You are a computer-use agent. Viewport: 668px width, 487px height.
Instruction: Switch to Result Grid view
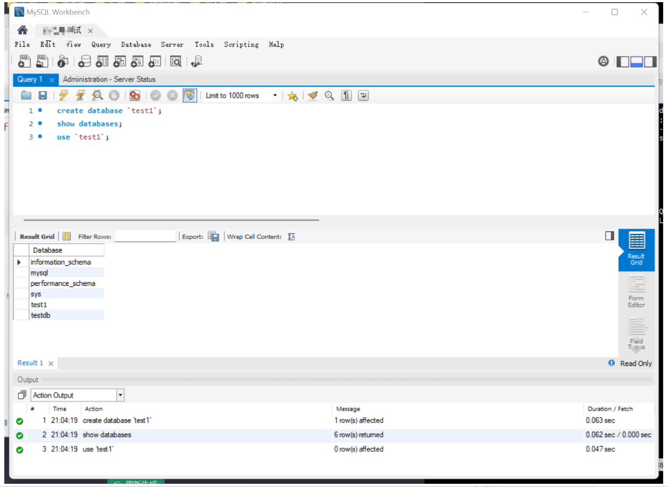click(x=636, y=250)
